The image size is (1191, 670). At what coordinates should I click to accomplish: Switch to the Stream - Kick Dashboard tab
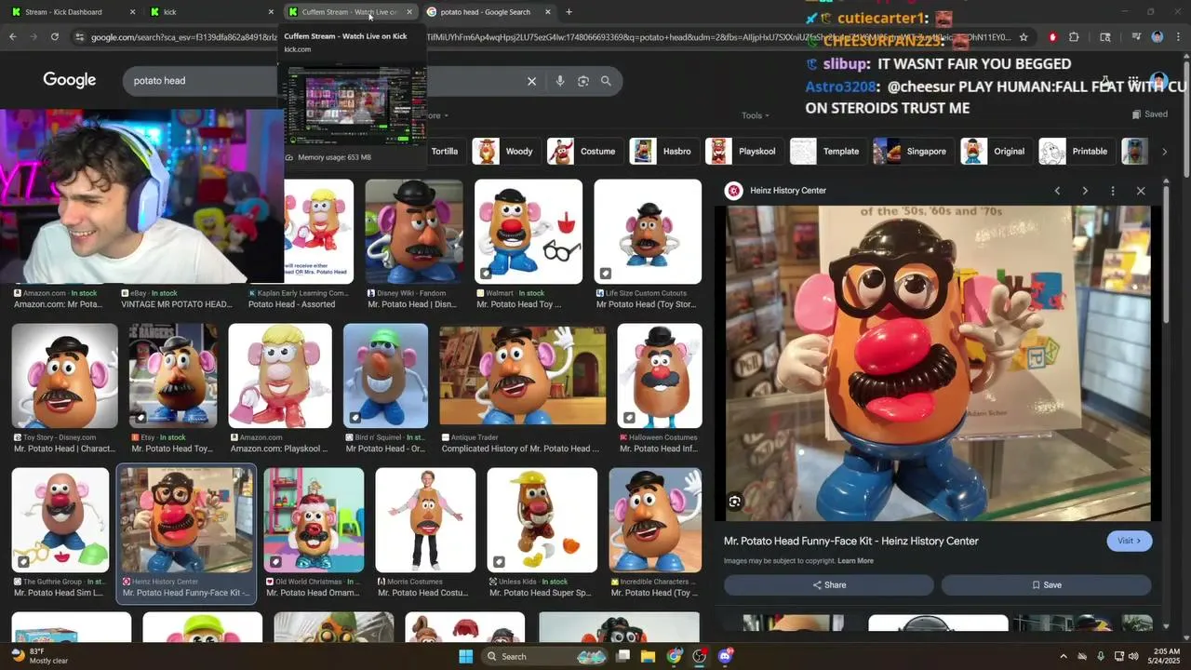coord(73,12)
